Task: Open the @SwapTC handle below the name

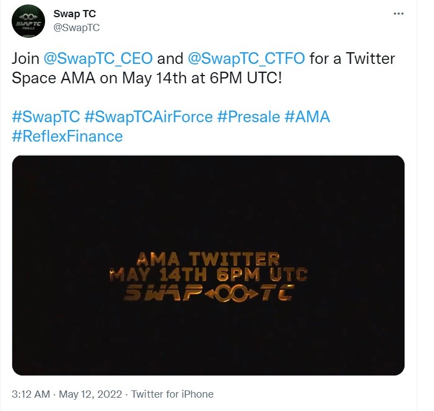Action: (76, 28)
